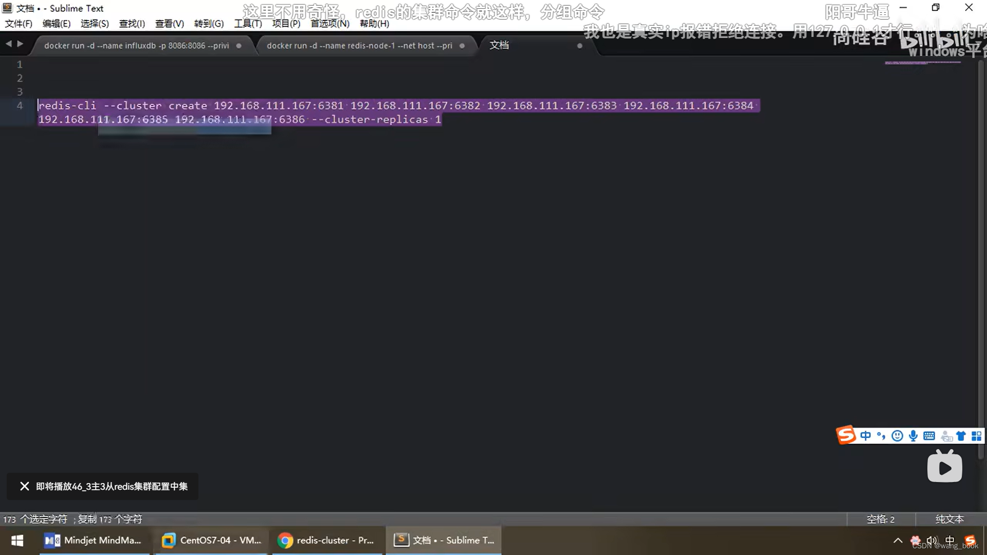Navigate to previous tab with left arrow
Image resolution: width=987 pixels, height=555 pixels.
pos(9,44)
